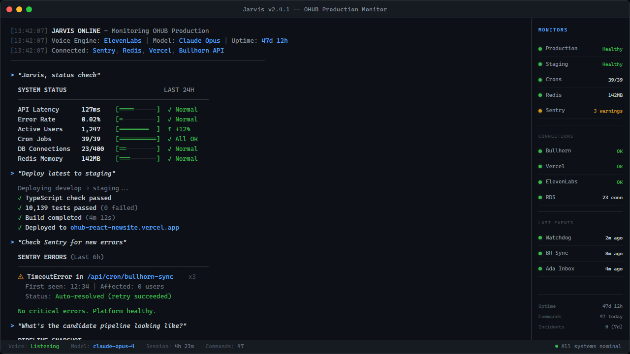Screen dimensions: 630x354
Task: Click the status dot beside RDS
Action: pyautogui.click(x=540, y=198)
